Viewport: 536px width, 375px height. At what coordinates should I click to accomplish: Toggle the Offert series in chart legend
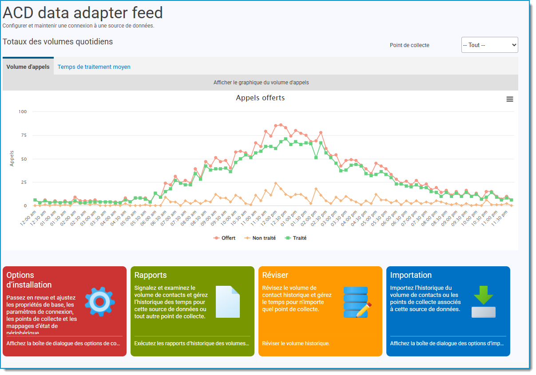point(224,238)
